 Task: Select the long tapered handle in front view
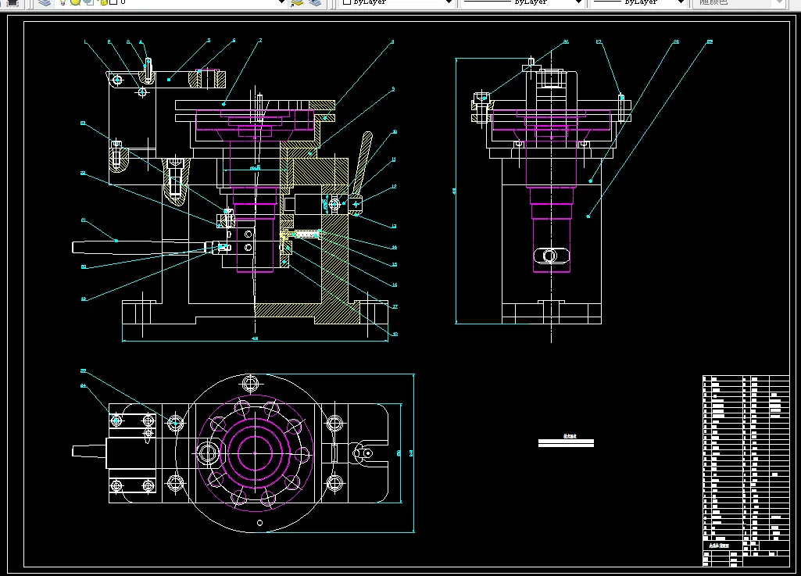click(141, 247)
